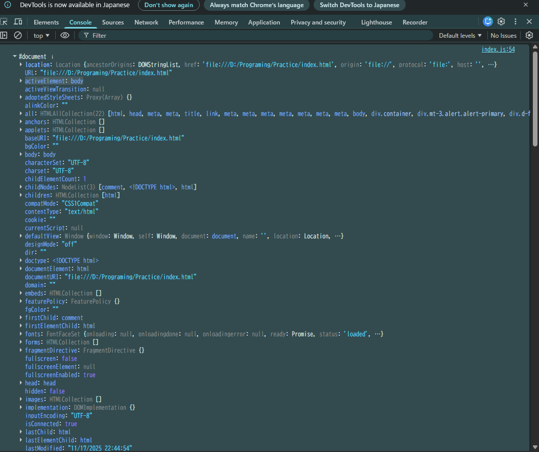Click the Don't show again button
The height and width of the screenshot is (452, 539).
(169, 5)
